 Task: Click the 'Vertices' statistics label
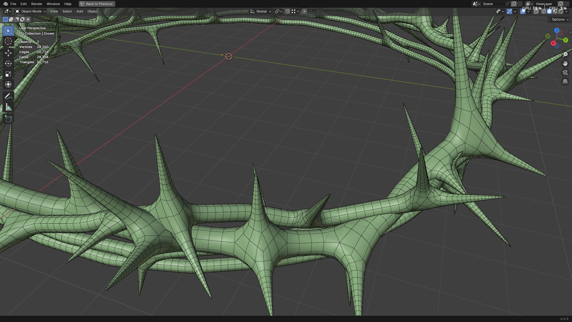pos(26,47)
